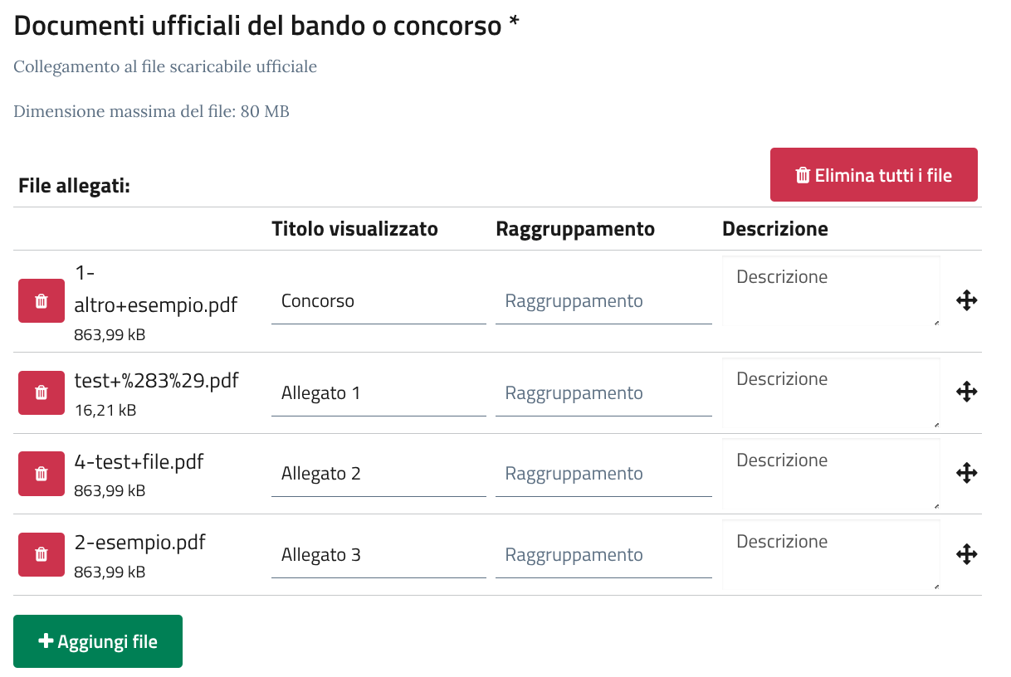
Task: Click move handle on the Concorso row
Action: [966, 301]
